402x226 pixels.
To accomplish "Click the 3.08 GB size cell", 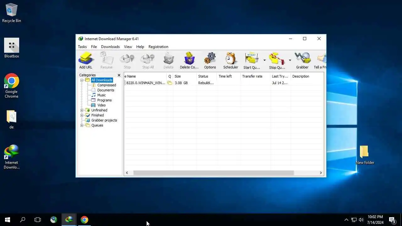I will pos(181,83).
